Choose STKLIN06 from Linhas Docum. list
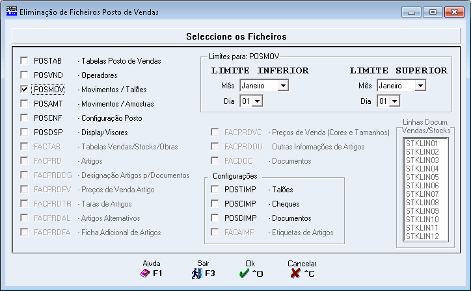This screenshot has height=291, width=471. coord(422,185)
